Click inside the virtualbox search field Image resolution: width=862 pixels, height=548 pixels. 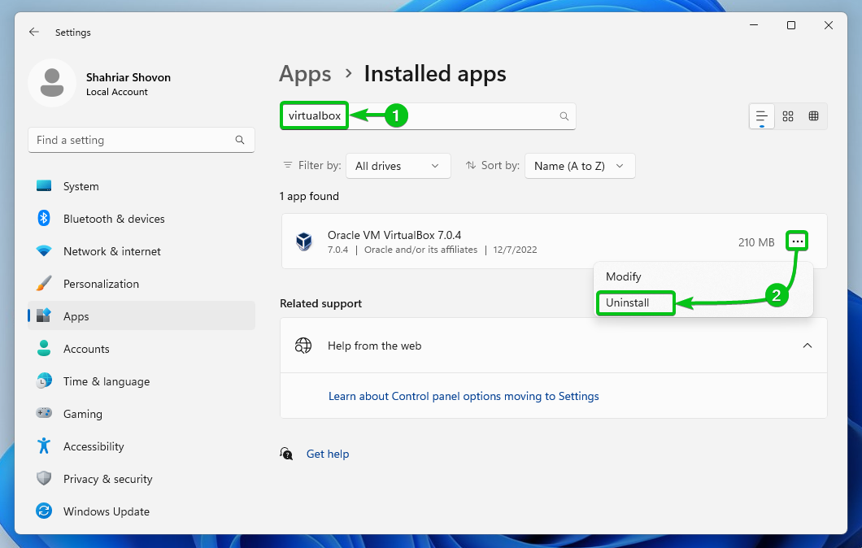(x=314, y=115)
